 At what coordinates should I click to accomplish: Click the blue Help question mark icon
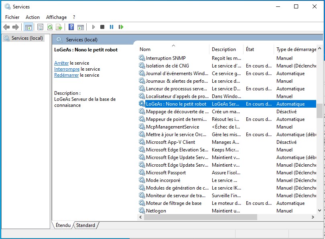tap(71, 27)
